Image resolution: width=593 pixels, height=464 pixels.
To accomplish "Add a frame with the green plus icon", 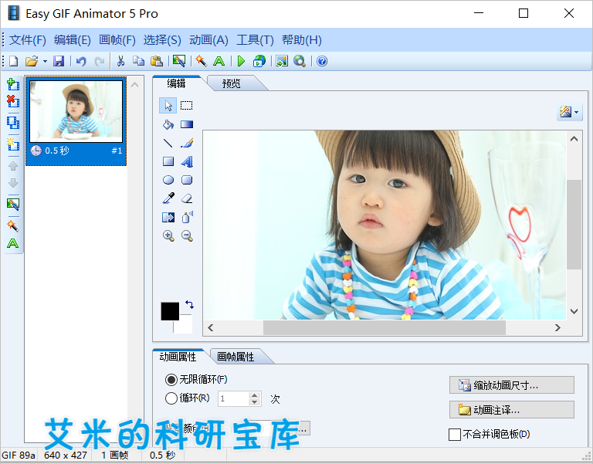I will coord(13,84).
